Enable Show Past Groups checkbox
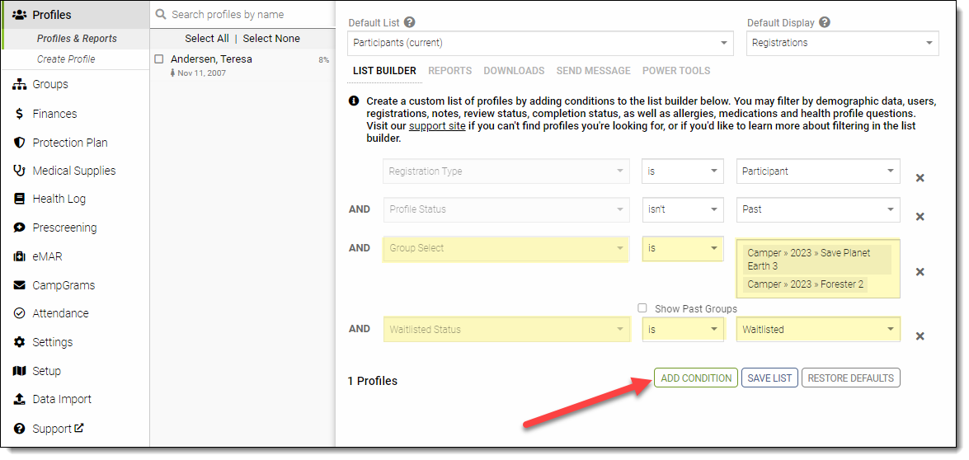 (642, 308)
